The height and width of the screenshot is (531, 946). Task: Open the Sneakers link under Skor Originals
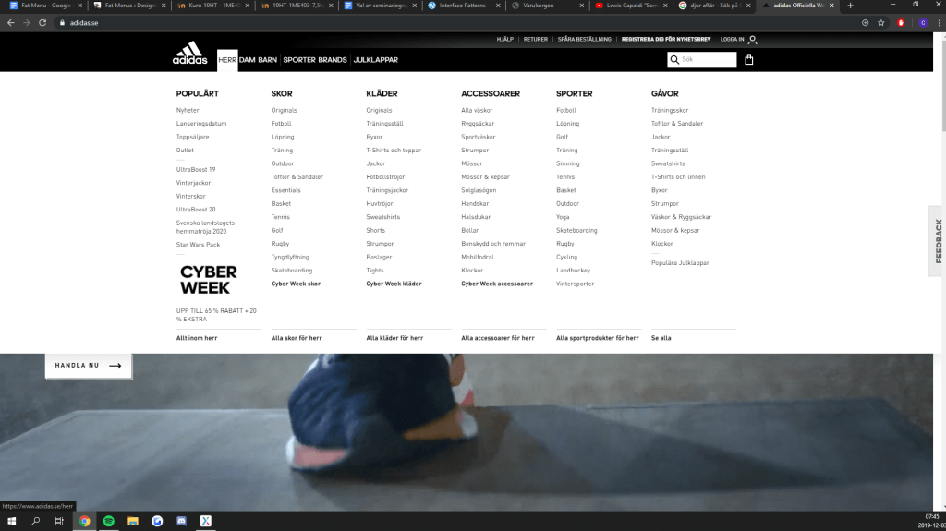[x=285, y=110]
